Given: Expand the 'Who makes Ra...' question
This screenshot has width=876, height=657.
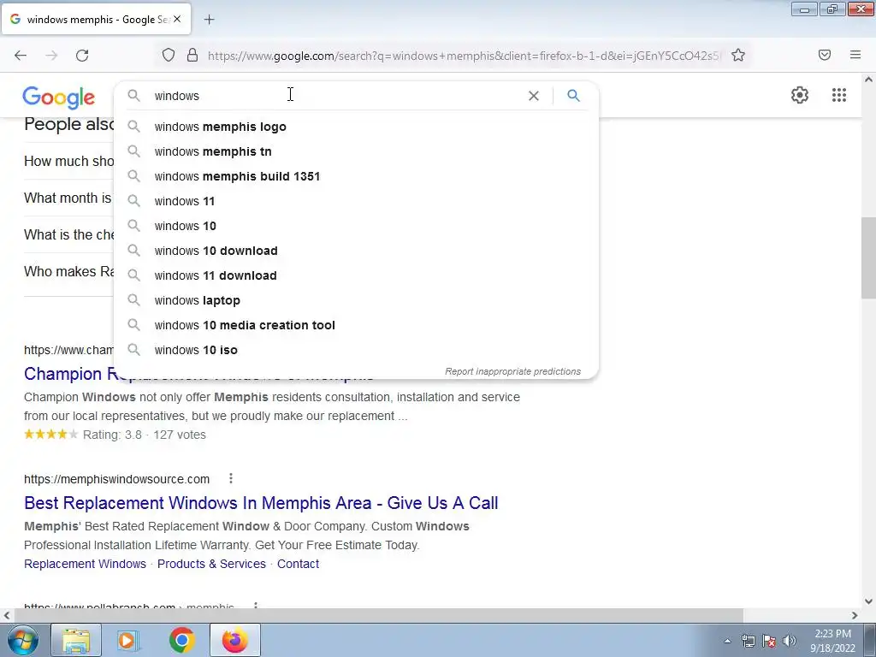Looking at the screenshot, I should 68,271.
